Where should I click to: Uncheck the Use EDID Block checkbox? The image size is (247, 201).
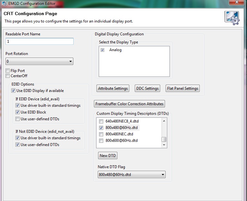click(17, 112)
